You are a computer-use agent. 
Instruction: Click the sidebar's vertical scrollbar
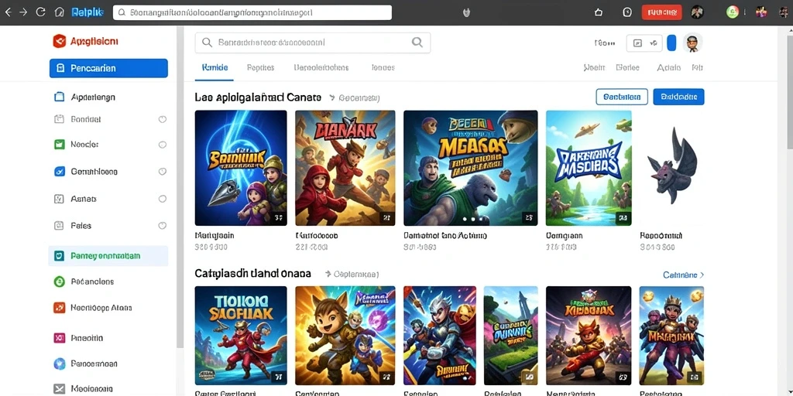[180, 187]
